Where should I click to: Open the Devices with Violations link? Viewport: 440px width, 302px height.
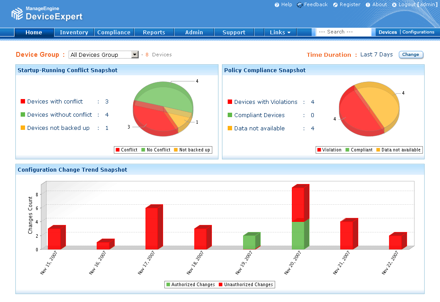click(x=265, y=102)
